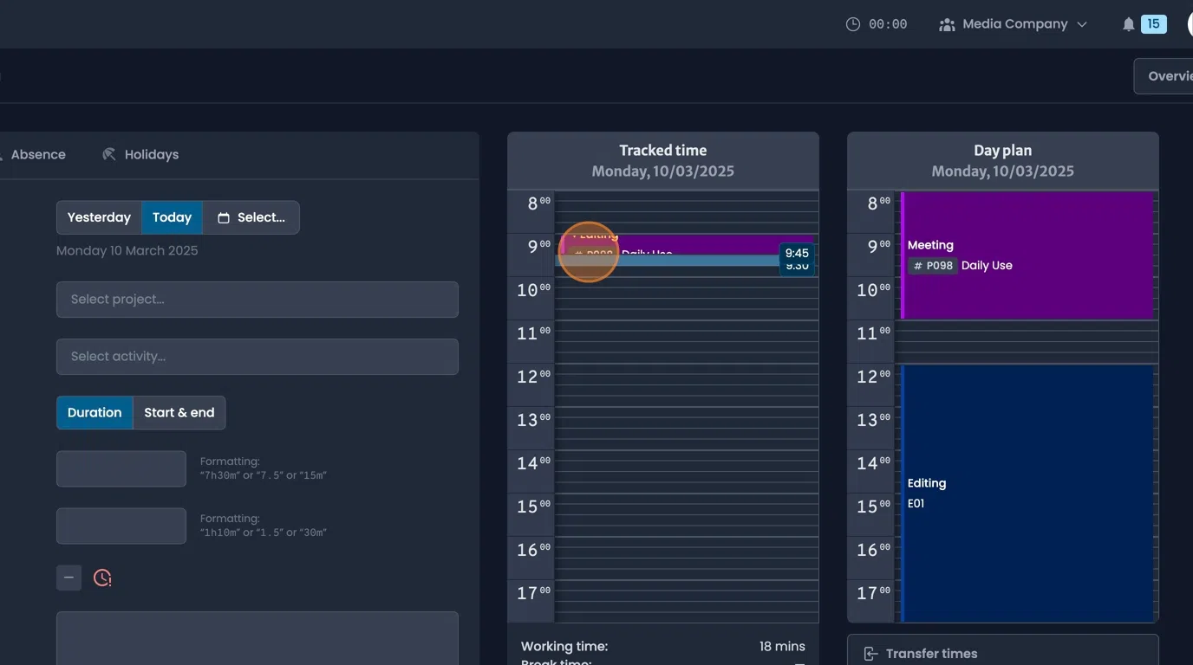
Task: Open the Select activity... dropdown
Action: [x=258, y=357]
